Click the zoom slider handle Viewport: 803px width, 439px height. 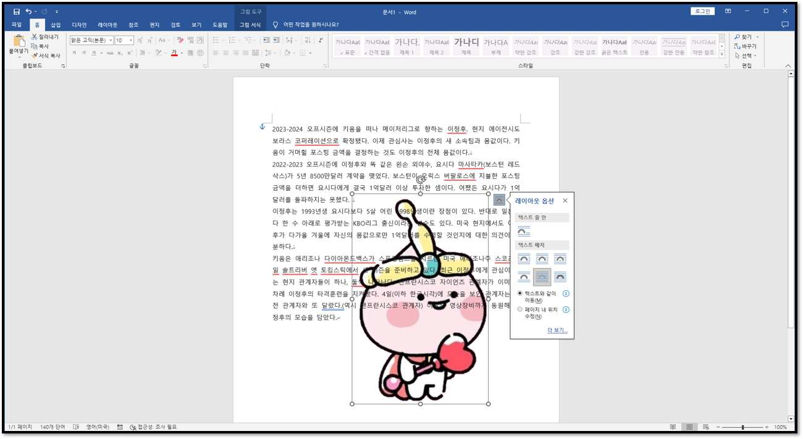pos(742,427)
